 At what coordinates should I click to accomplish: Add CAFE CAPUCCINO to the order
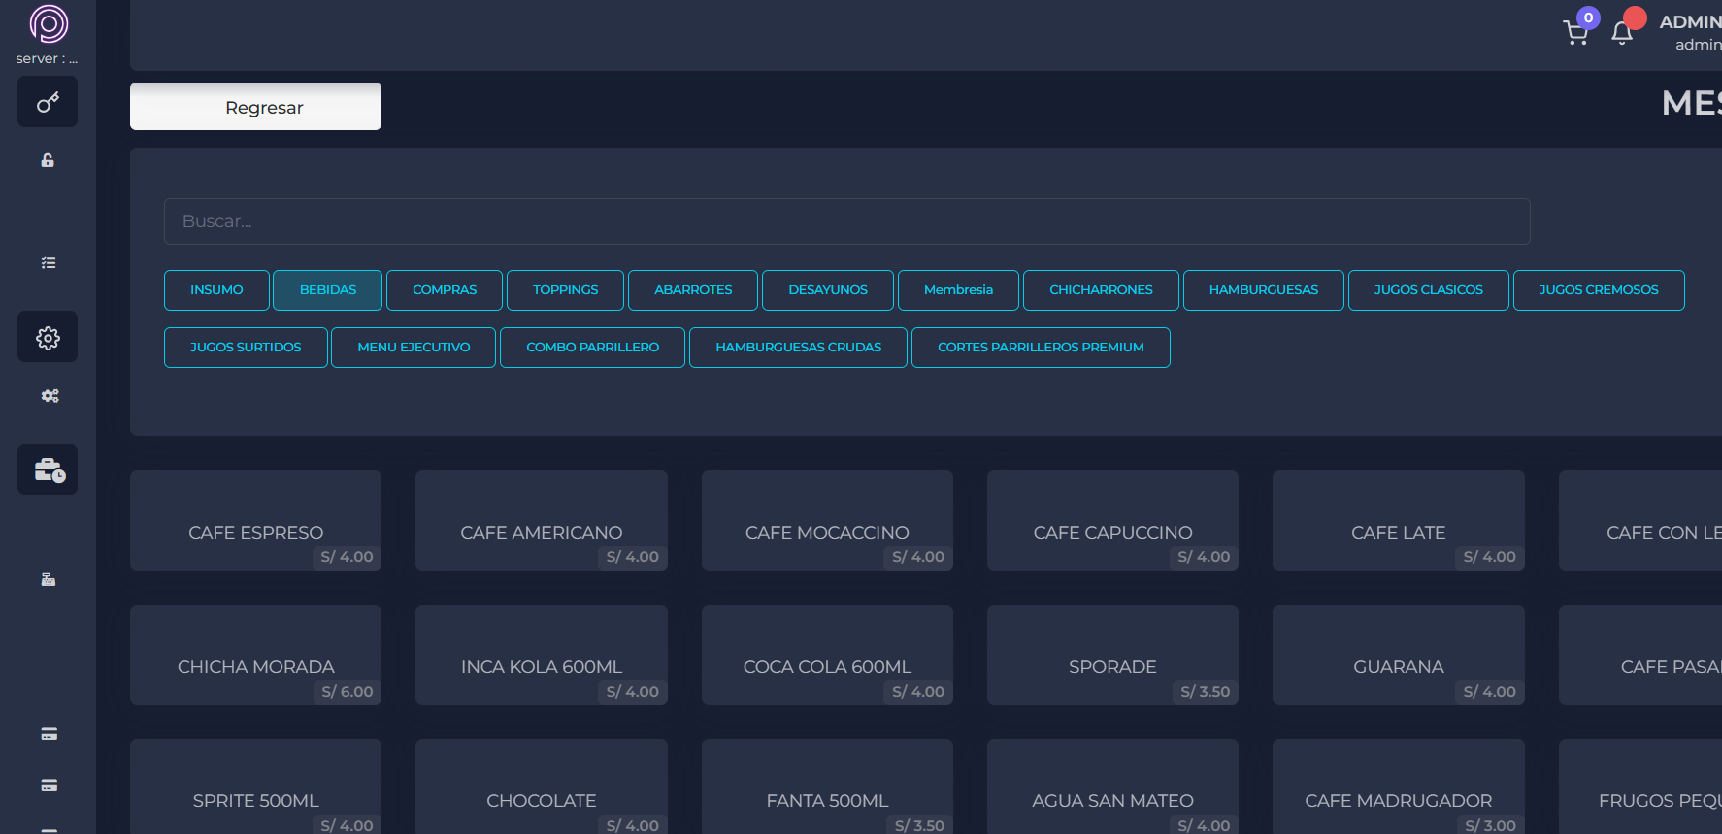pos(1112,520)
